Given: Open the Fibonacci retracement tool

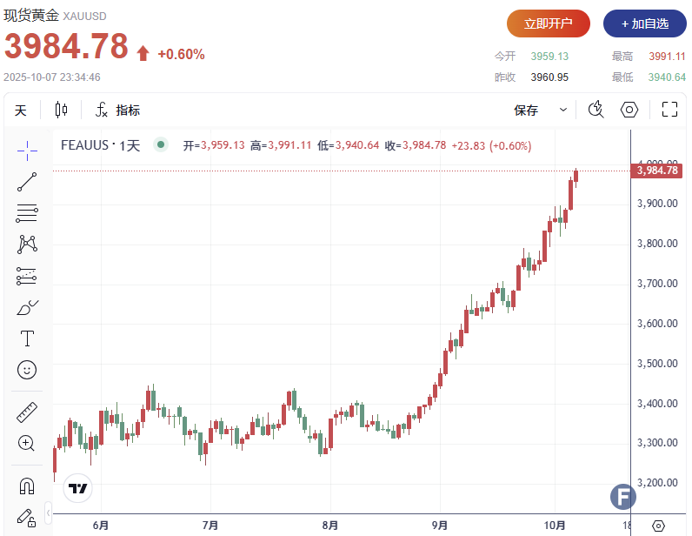Looking at the screenshot, I should coord(27,213).
